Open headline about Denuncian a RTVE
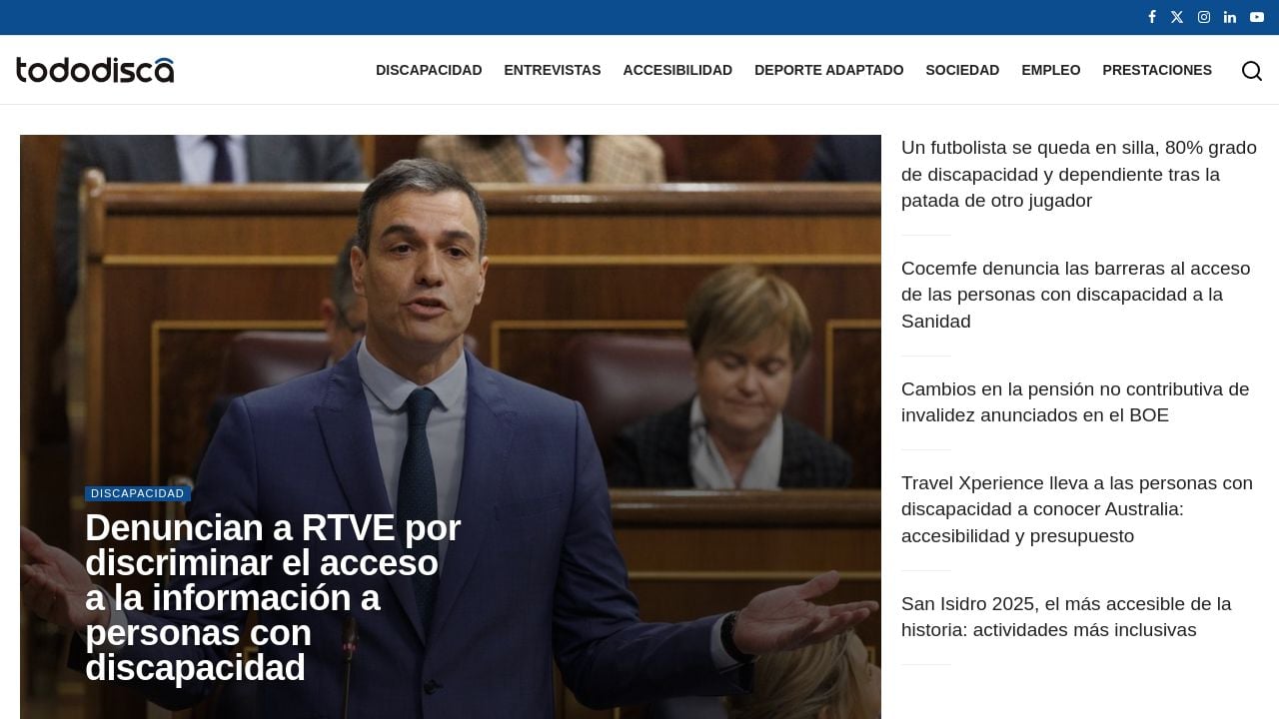 (x=273, y=598)
